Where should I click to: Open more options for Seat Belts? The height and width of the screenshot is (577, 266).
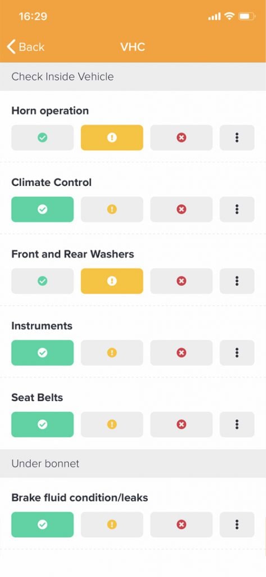click(237, 425)
